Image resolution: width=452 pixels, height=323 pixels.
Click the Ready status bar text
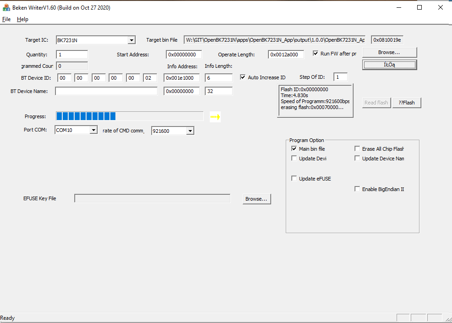click(x=7, y=318)
